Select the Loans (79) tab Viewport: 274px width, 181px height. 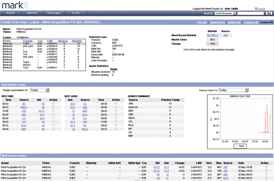point(267,22)
